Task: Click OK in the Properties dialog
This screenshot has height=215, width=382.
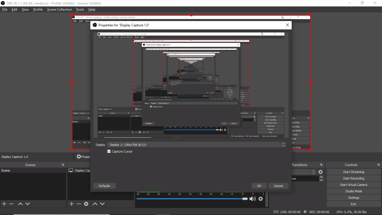Action: 259,186
